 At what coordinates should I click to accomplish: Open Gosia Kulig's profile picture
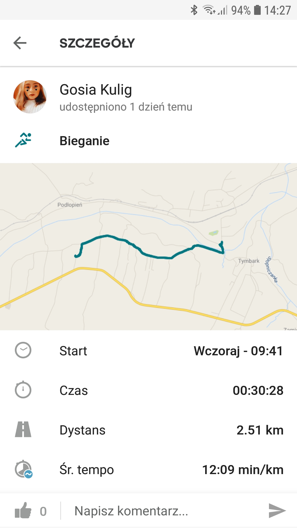click(x=30, y=97)
